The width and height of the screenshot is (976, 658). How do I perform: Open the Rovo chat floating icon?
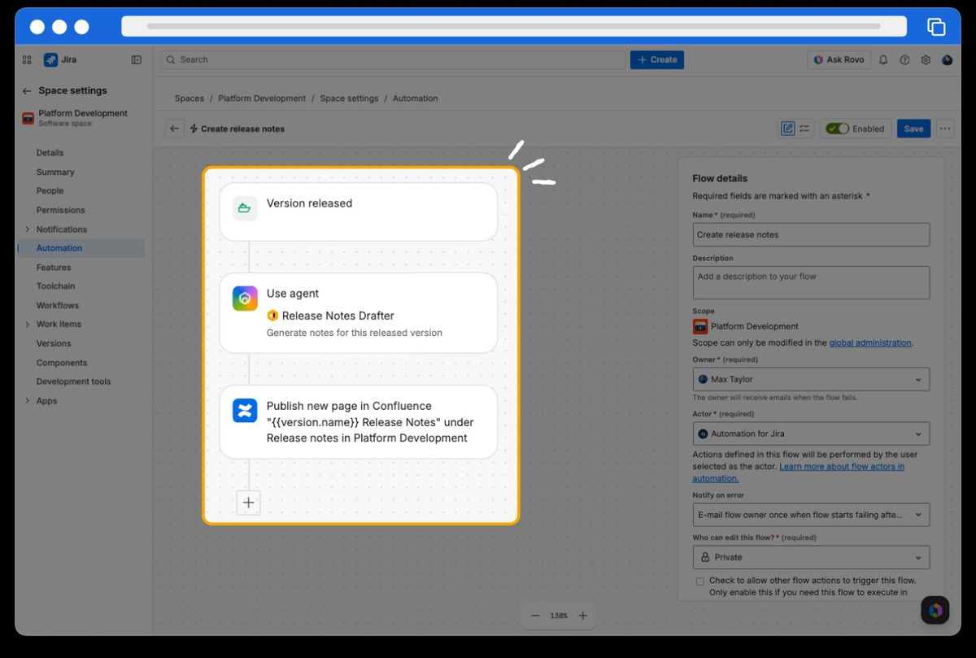coord(935,610)
